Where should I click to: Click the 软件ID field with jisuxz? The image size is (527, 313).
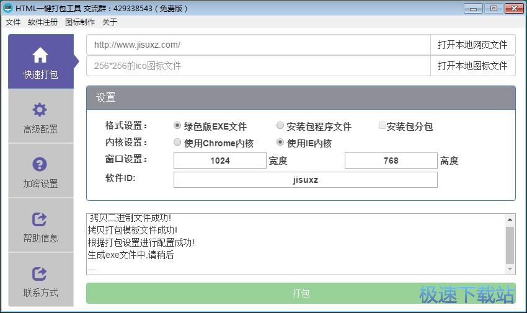click(306, 180)
